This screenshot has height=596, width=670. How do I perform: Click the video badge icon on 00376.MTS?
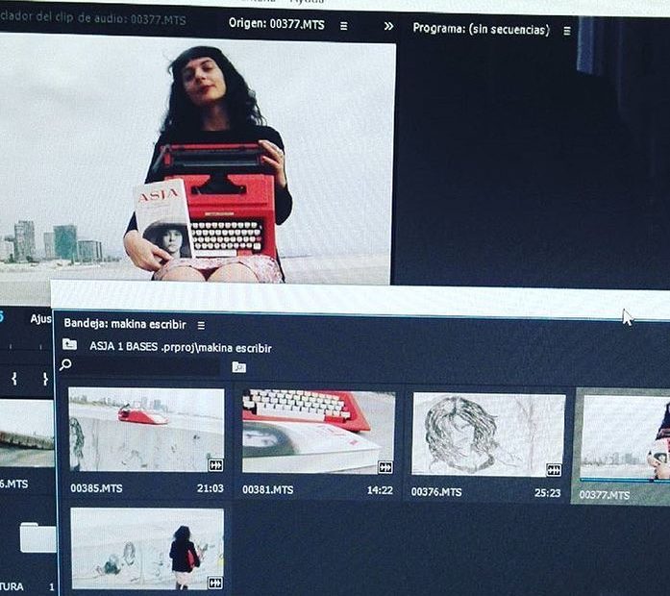tap(555, 470)
